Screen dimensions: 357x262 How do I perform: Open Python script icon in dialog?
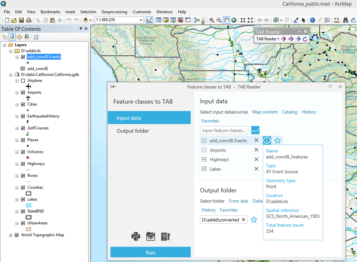[136, 236]
